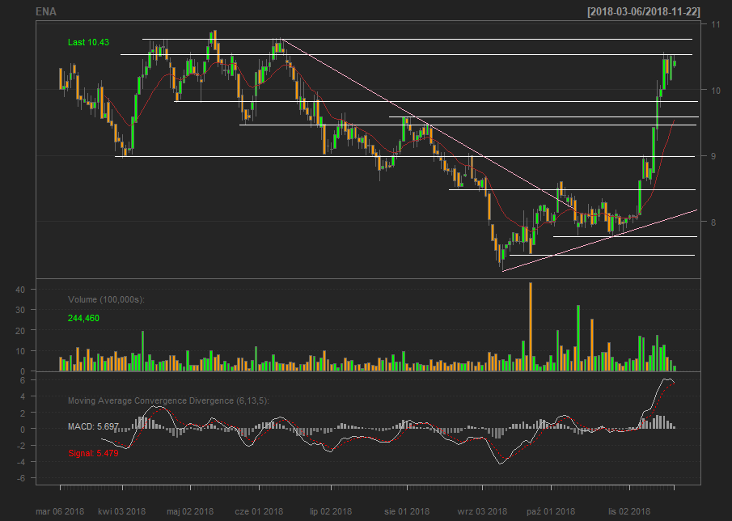The image size is (732, 521).
Task: Click the volume axis label 10
Action: [19, 350]
